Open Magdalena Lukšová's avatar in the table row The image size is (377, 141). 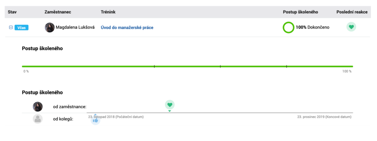point(50,28)
